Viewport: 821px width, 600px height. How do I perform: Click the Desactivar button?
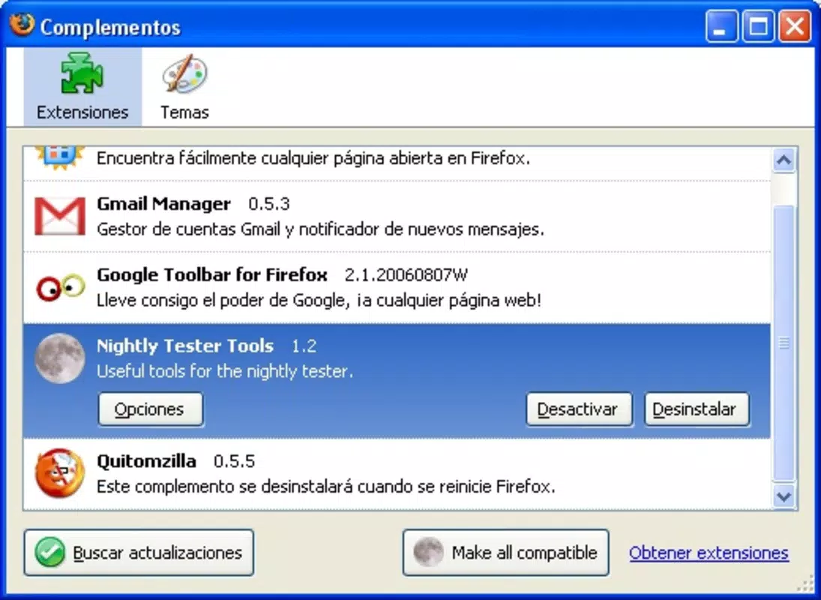[x=579, y=409]
